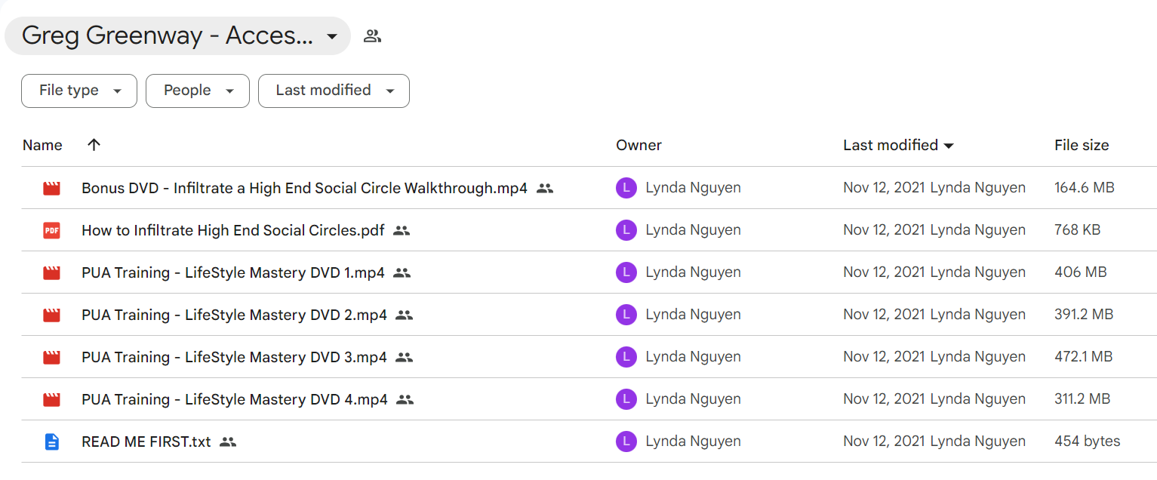Open the People filter dropdown

[x=198, y=91]
